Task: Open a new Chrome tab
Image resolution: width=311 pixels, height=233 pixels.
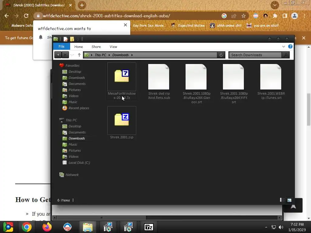Action: pos(82,5)
